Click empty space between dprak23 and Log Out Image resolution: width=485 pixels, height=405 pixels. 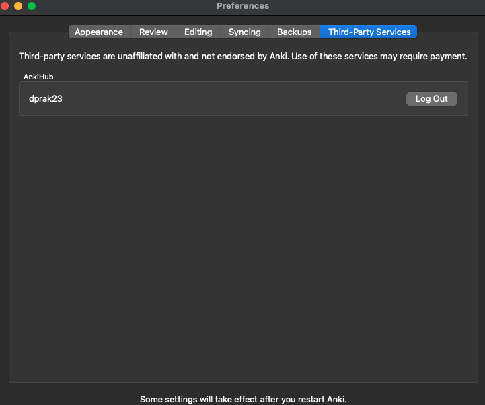click(235, 99)
